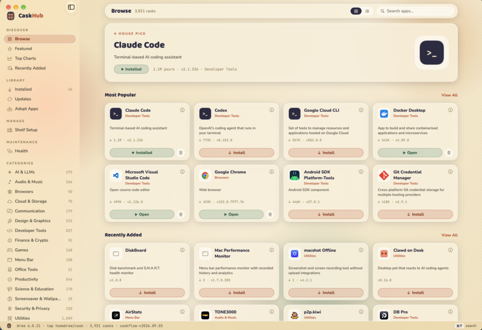Open Installed library list
The width and height of the screenshot is (482, 330).
pyautogui.click(x=40, y=89)
